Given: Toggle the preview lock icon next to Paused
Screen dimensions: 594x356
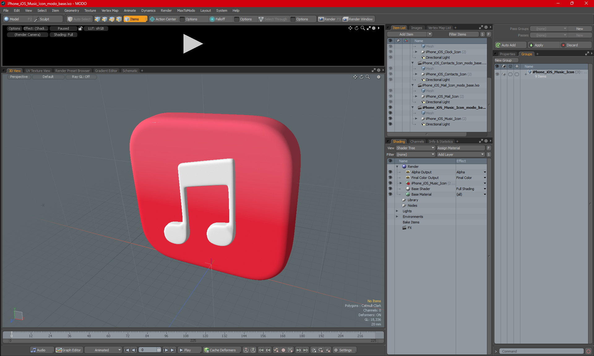Looking at the screenshot, I should point(80,28).
